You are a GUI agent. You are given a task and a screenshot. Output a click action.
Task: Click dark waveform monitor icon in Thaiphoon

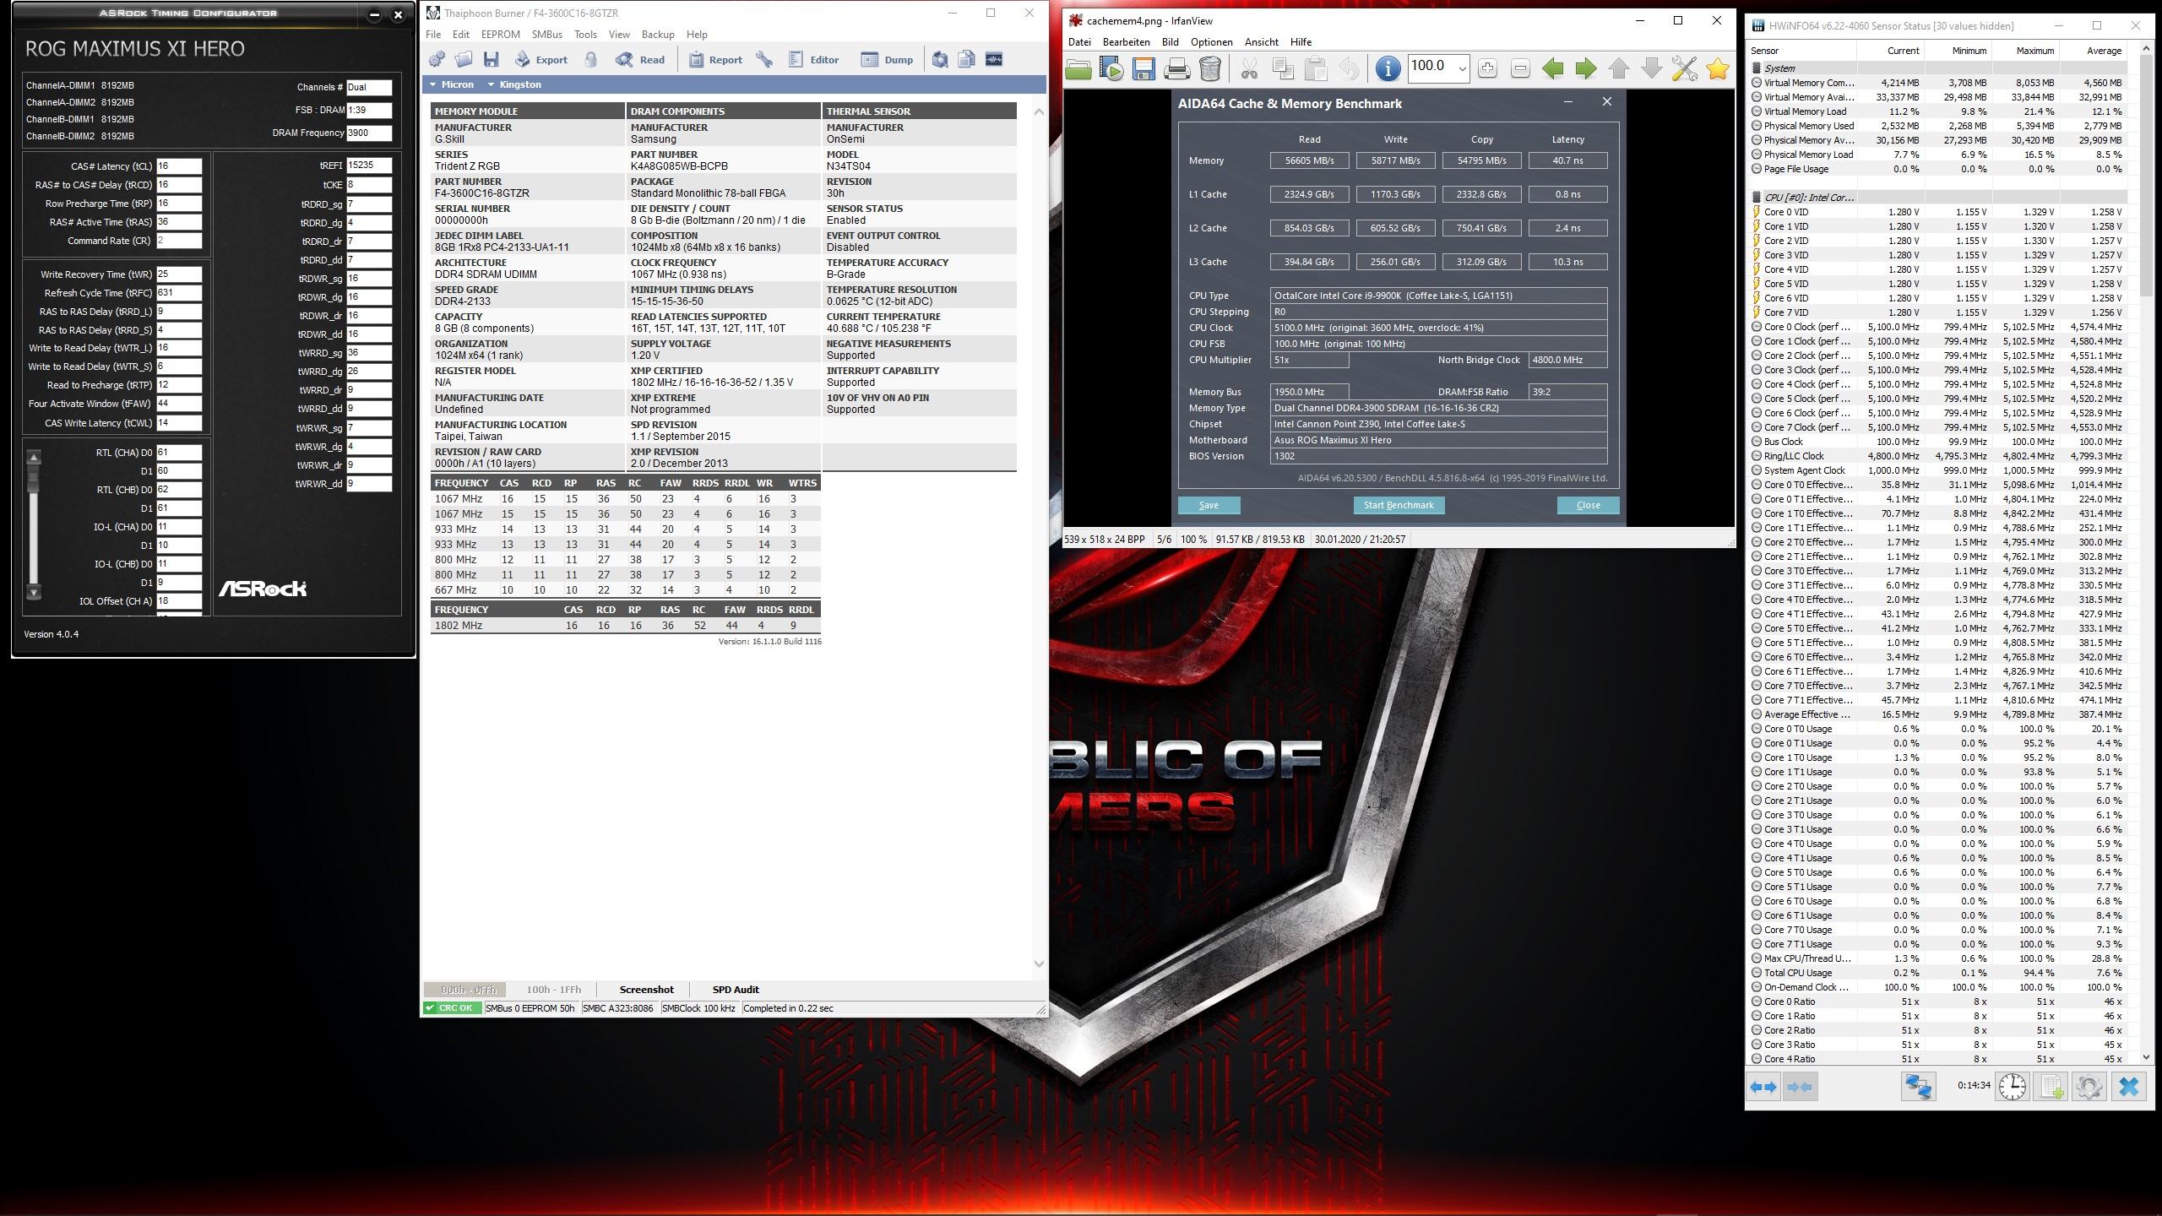click(x=994, y=59)
